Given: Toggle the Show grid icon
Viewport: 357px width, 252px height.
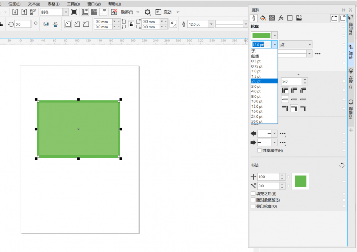Looking at the screenshot, I should (x=94, y=12).
